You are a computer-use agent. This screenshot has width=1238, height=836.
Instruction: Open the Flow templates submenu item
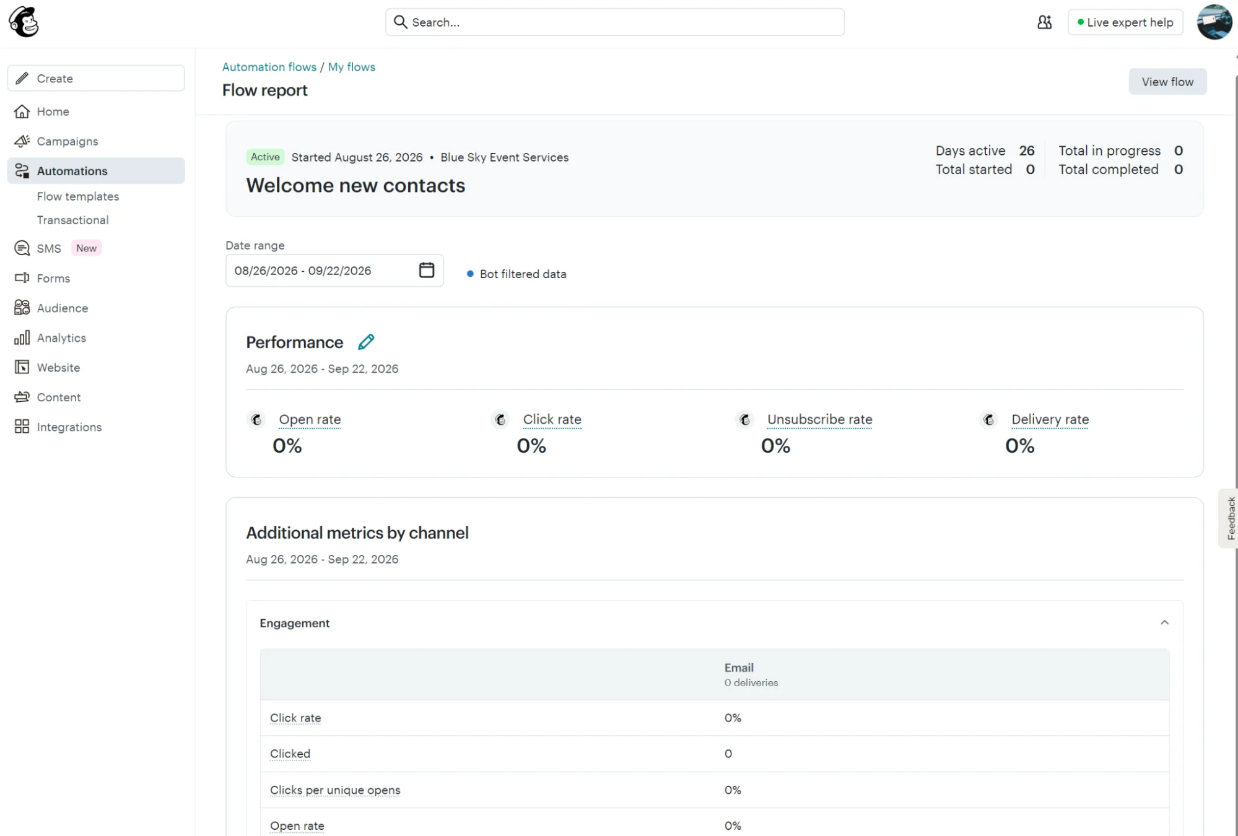pyautogui.click(x=78, y=196)
